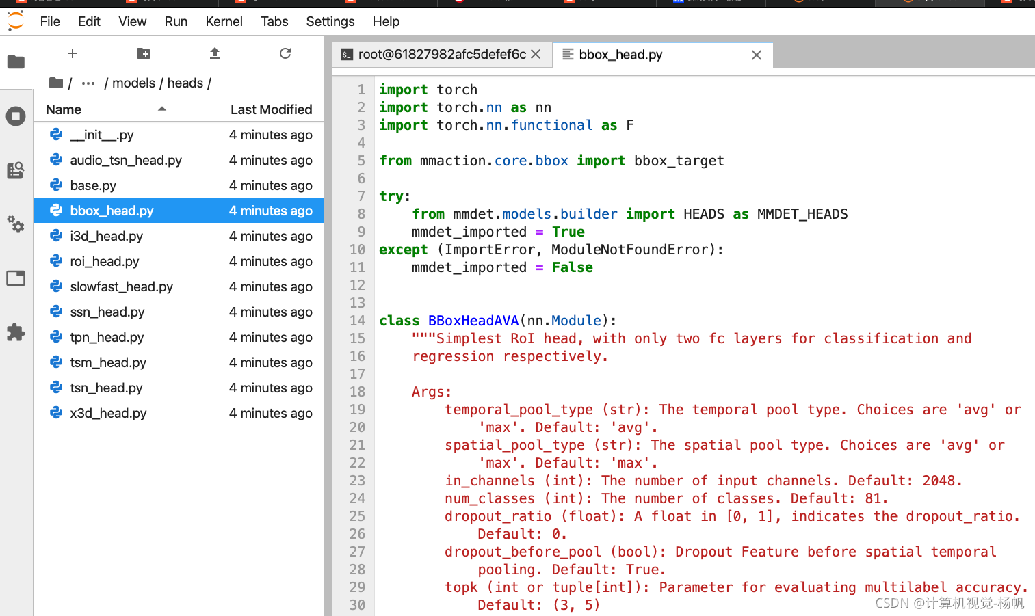This screenshot has width=1035, height=616.
Task: Open the Edit menu
Action: [89, 21]
